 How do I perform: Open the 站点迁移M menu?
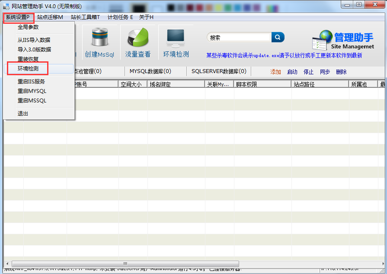pos(50,17)
